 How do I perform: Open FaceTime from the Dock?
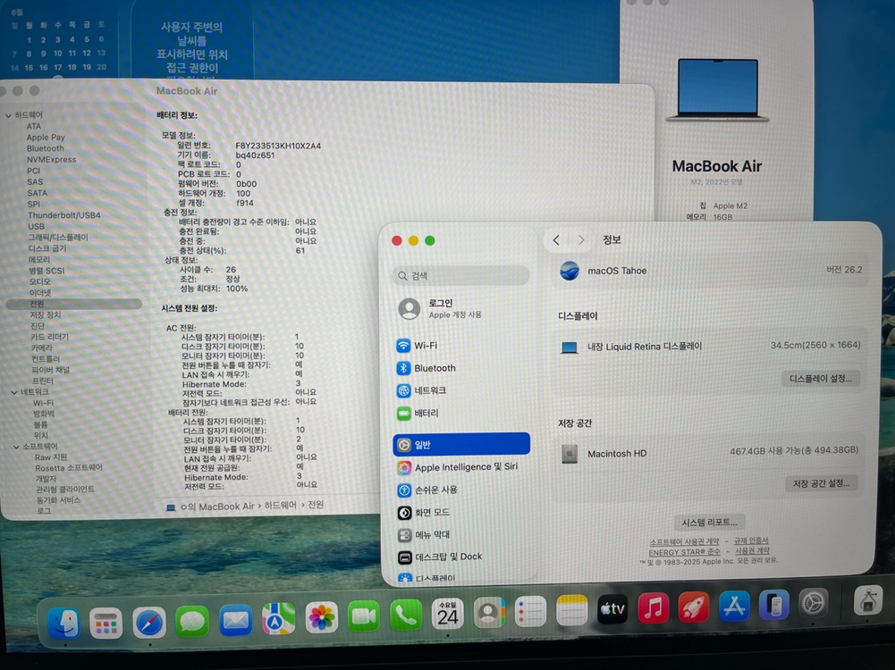(x=364, y=616)
